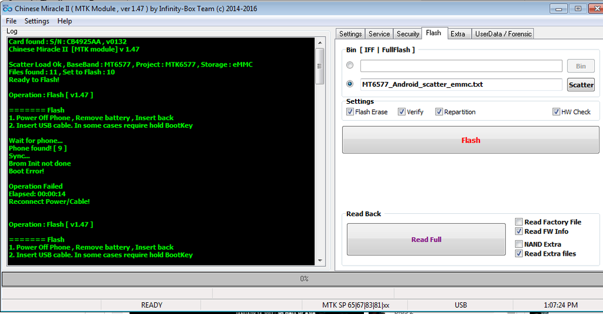Click the Read Full button
The height and width of the screenshot is (314, 603).
click(x=426, y=239)
